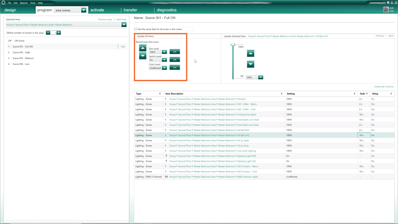Open the Help menu
This screenshot has height=224, width=398.
click(40, 3)
